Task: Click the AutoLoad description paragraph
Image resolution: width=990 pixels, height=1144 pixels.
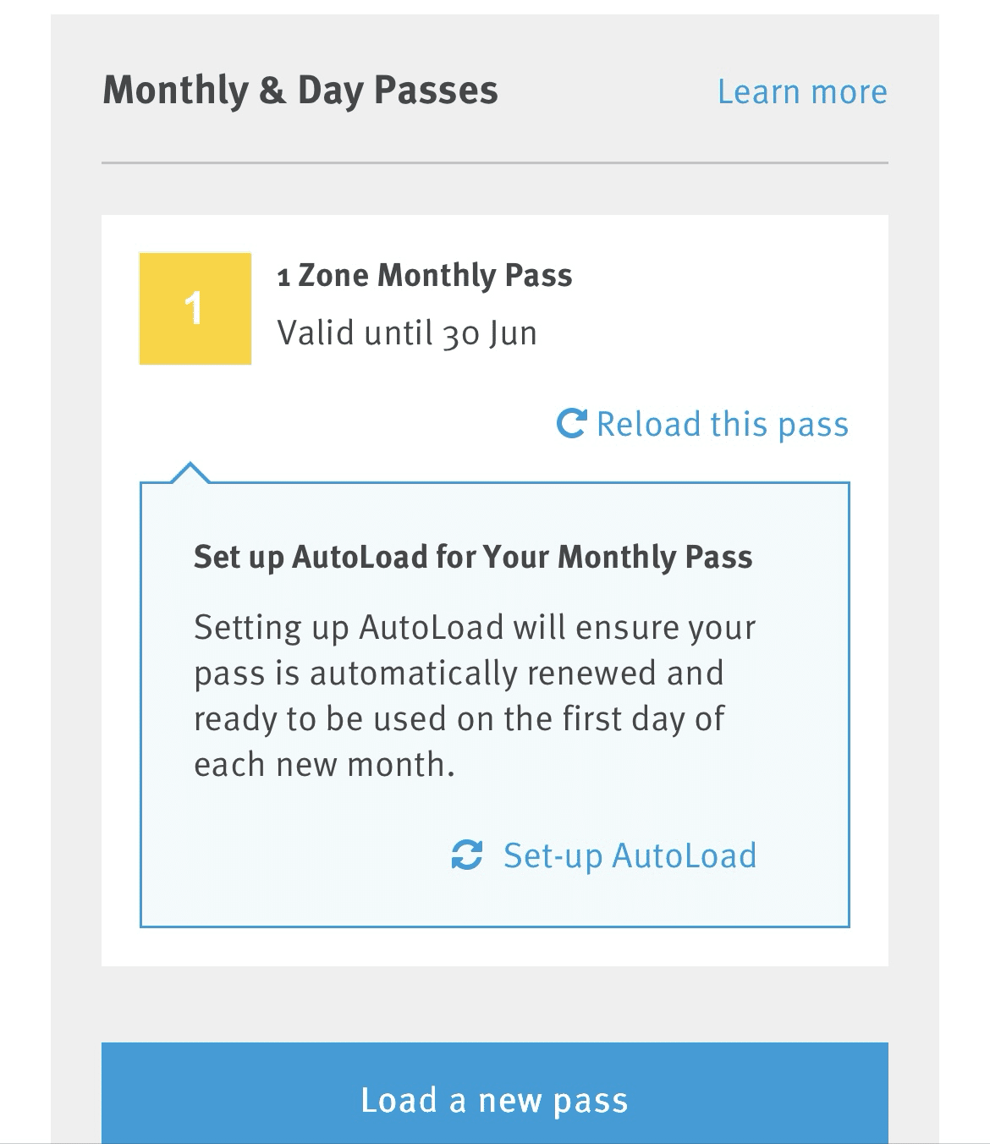Action: (x=475, y=694)
